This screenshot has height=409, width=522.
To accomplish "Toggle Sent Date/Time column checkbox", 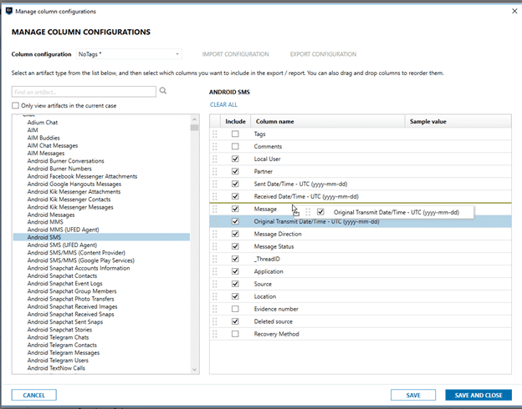I will [x=235, y=184].
